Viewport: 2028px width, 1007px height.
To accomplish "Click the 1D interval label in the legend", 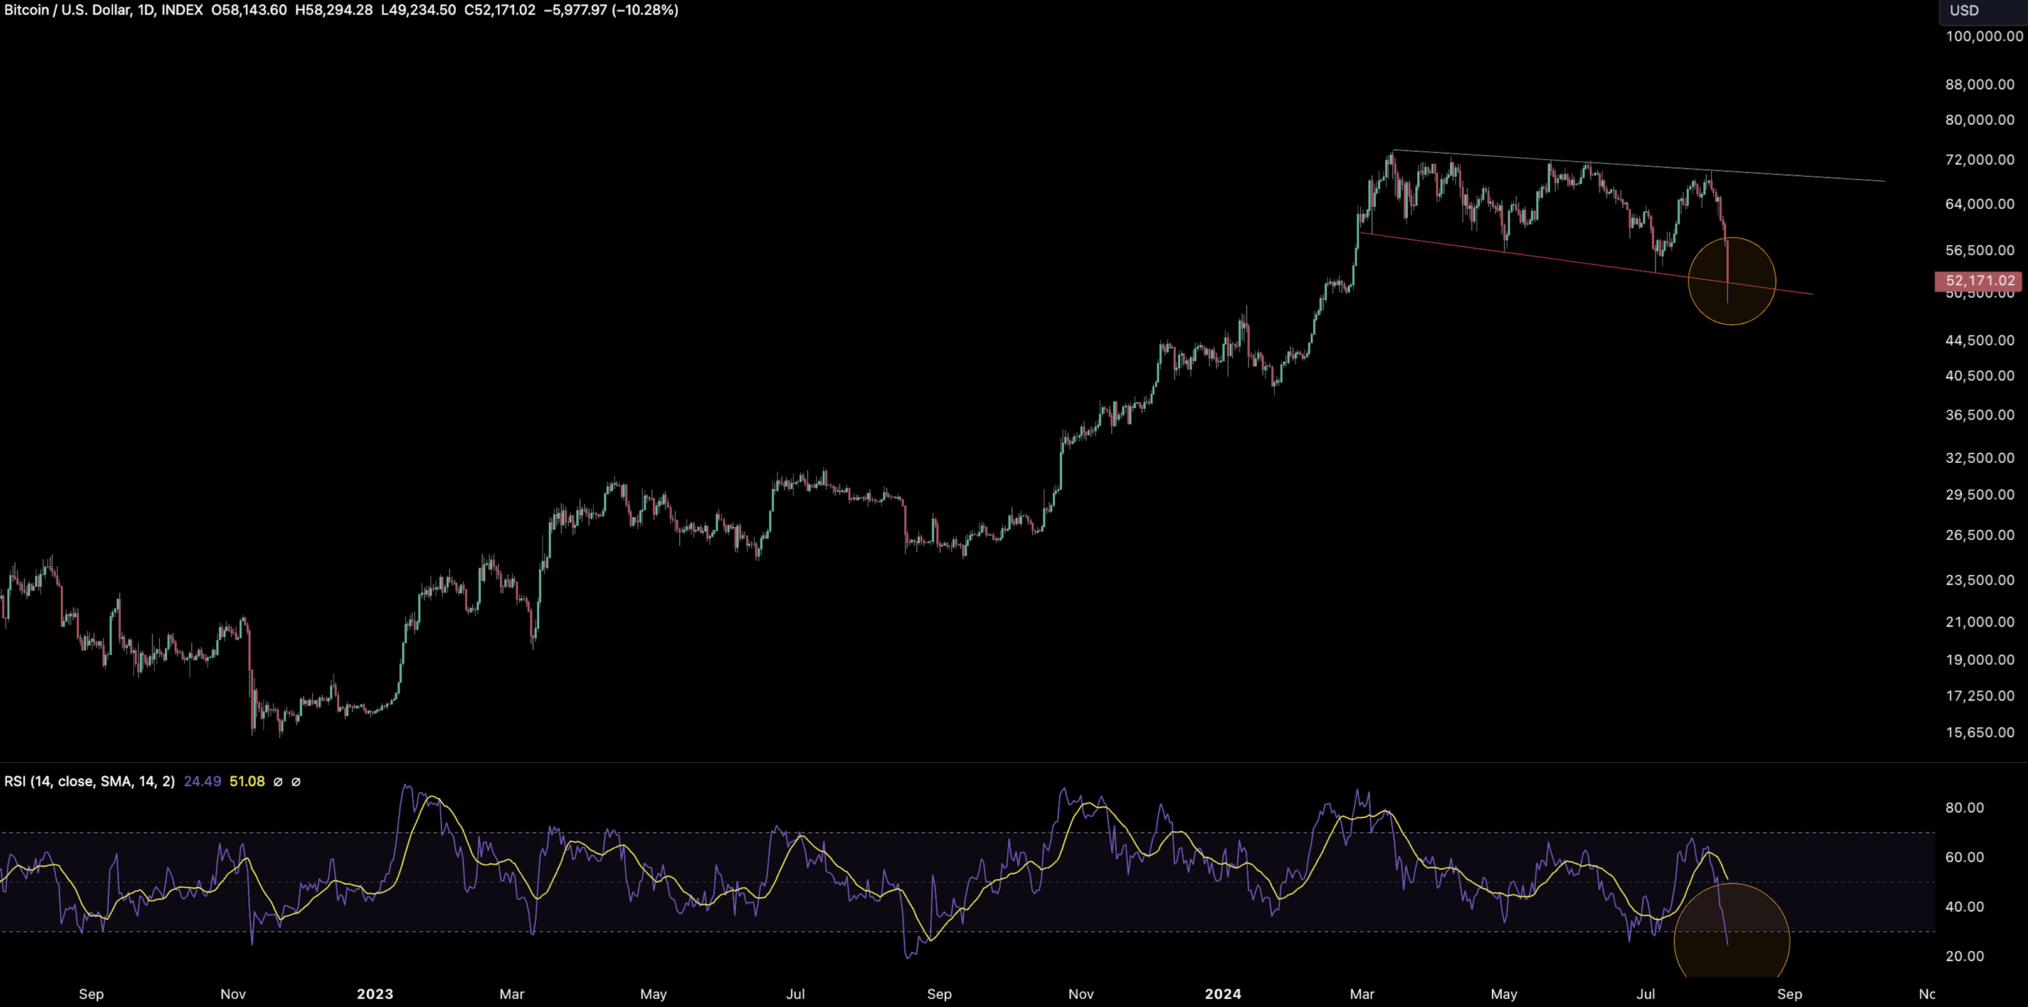I will tap(145, 10).
